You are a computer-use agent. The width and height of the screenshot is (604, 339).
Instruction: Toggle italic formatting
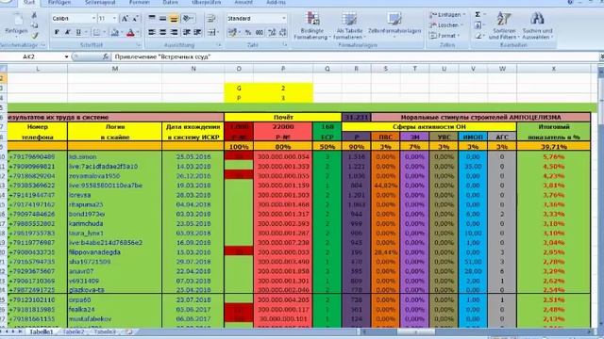(x=67, y=33)
